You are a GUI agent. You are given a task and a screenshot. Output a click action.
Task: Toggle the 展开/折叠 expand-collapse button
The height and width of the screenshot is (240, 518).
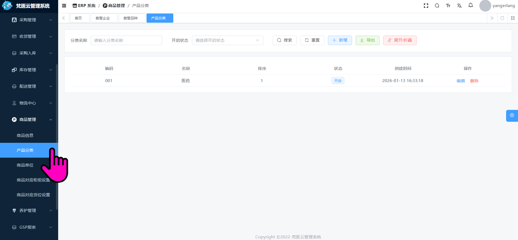tap(400, 40)
